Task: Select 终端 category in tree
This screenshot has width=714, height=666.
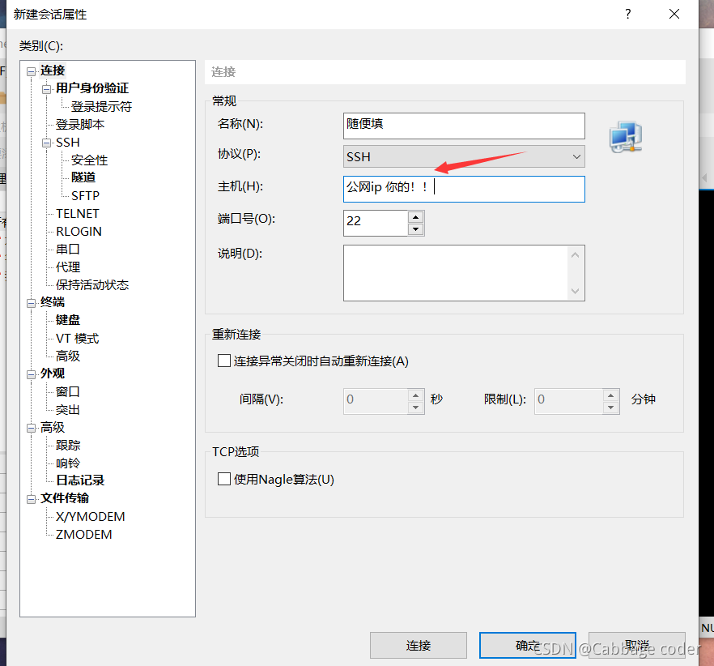Action: tap(53, 302)
